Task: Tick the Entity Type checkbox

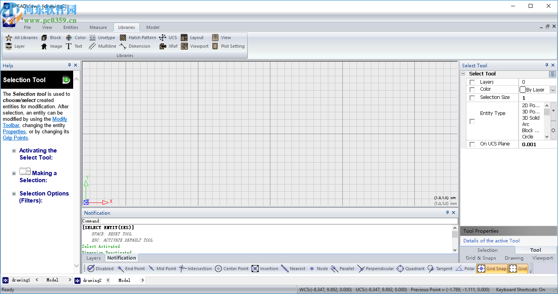Action: [472, 122]
